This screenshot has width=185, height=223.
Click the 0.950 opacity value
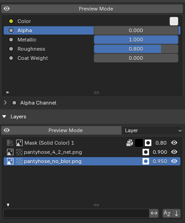point(160,161)
